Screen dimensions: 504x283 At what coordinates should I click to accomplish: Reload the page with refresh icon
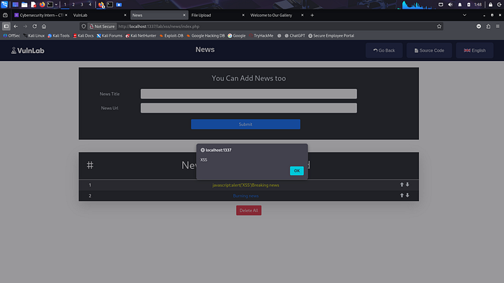click(x=35, y=27)
